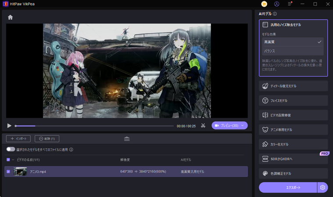
Task: Select the アニメ専用モデル option
Action: click(293, 130)
